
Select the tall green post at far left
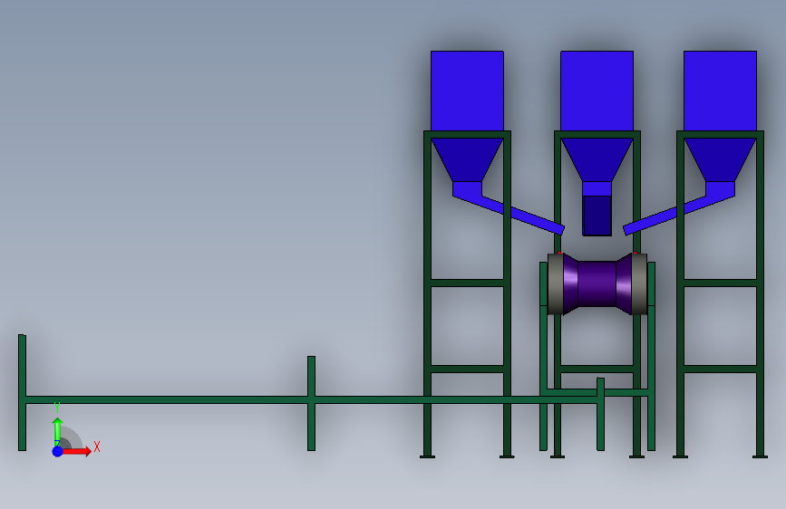pyautogui.click(x=22, y=393)
